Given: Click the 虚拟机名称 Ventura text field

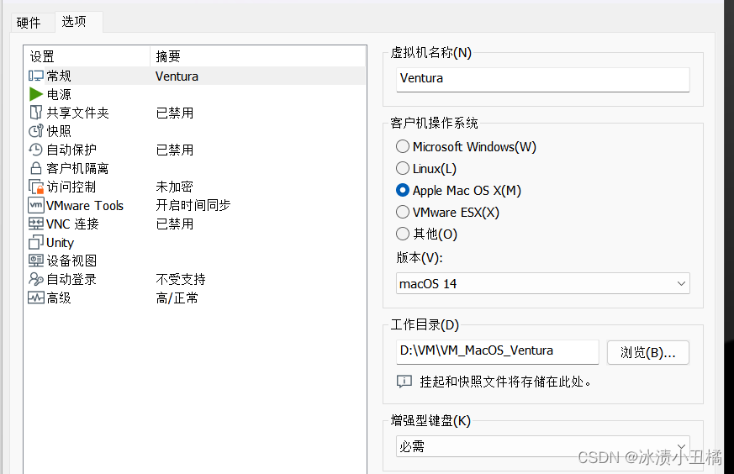Looking at the screenshot, I should pyautogui.click(x=543, y=79).
